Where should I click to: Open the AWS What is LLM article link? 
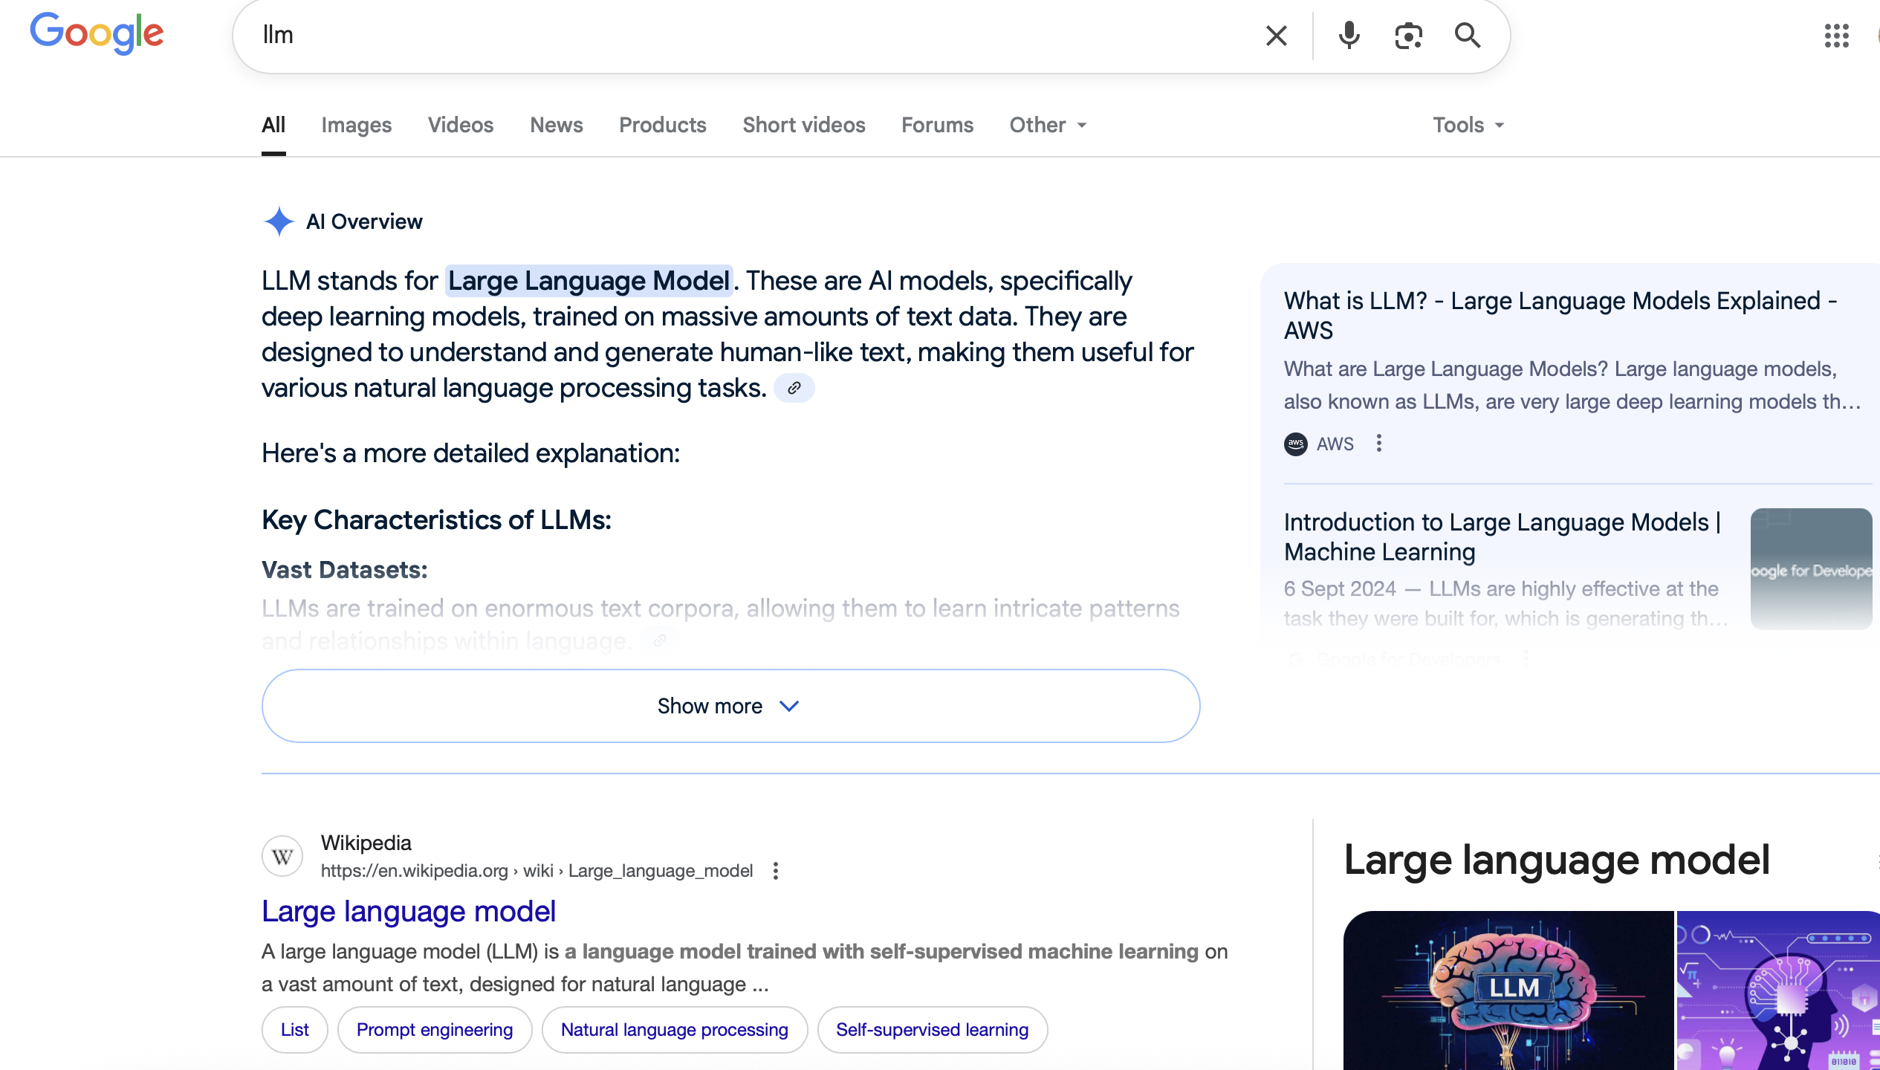[x=1560, y=315]
